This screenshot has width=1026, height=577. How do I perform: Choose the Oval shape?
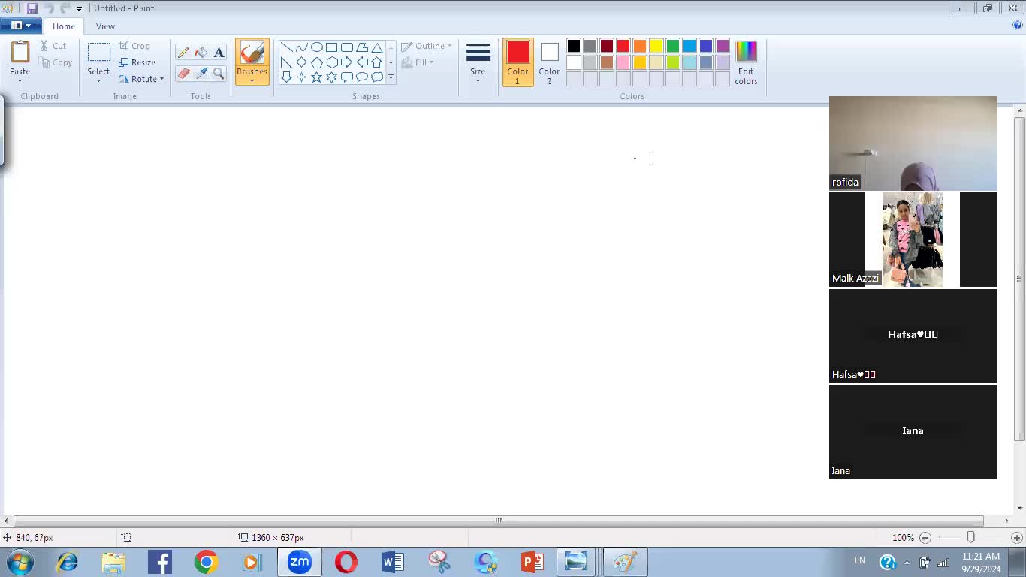pos(317,47)
